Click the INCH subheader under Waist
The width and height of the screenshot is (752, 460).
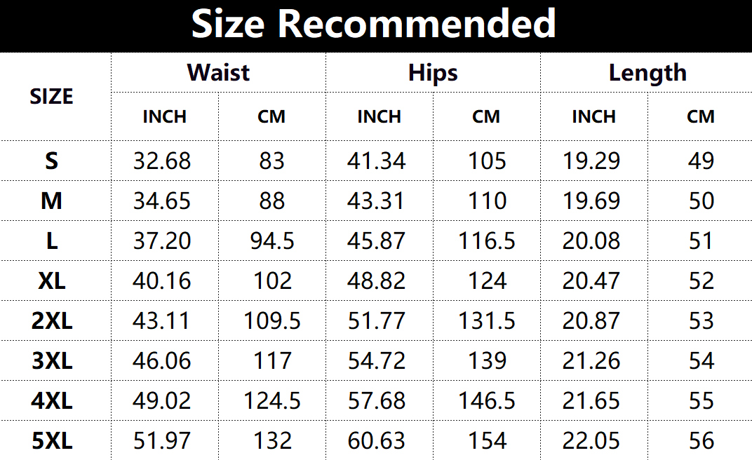165,116
